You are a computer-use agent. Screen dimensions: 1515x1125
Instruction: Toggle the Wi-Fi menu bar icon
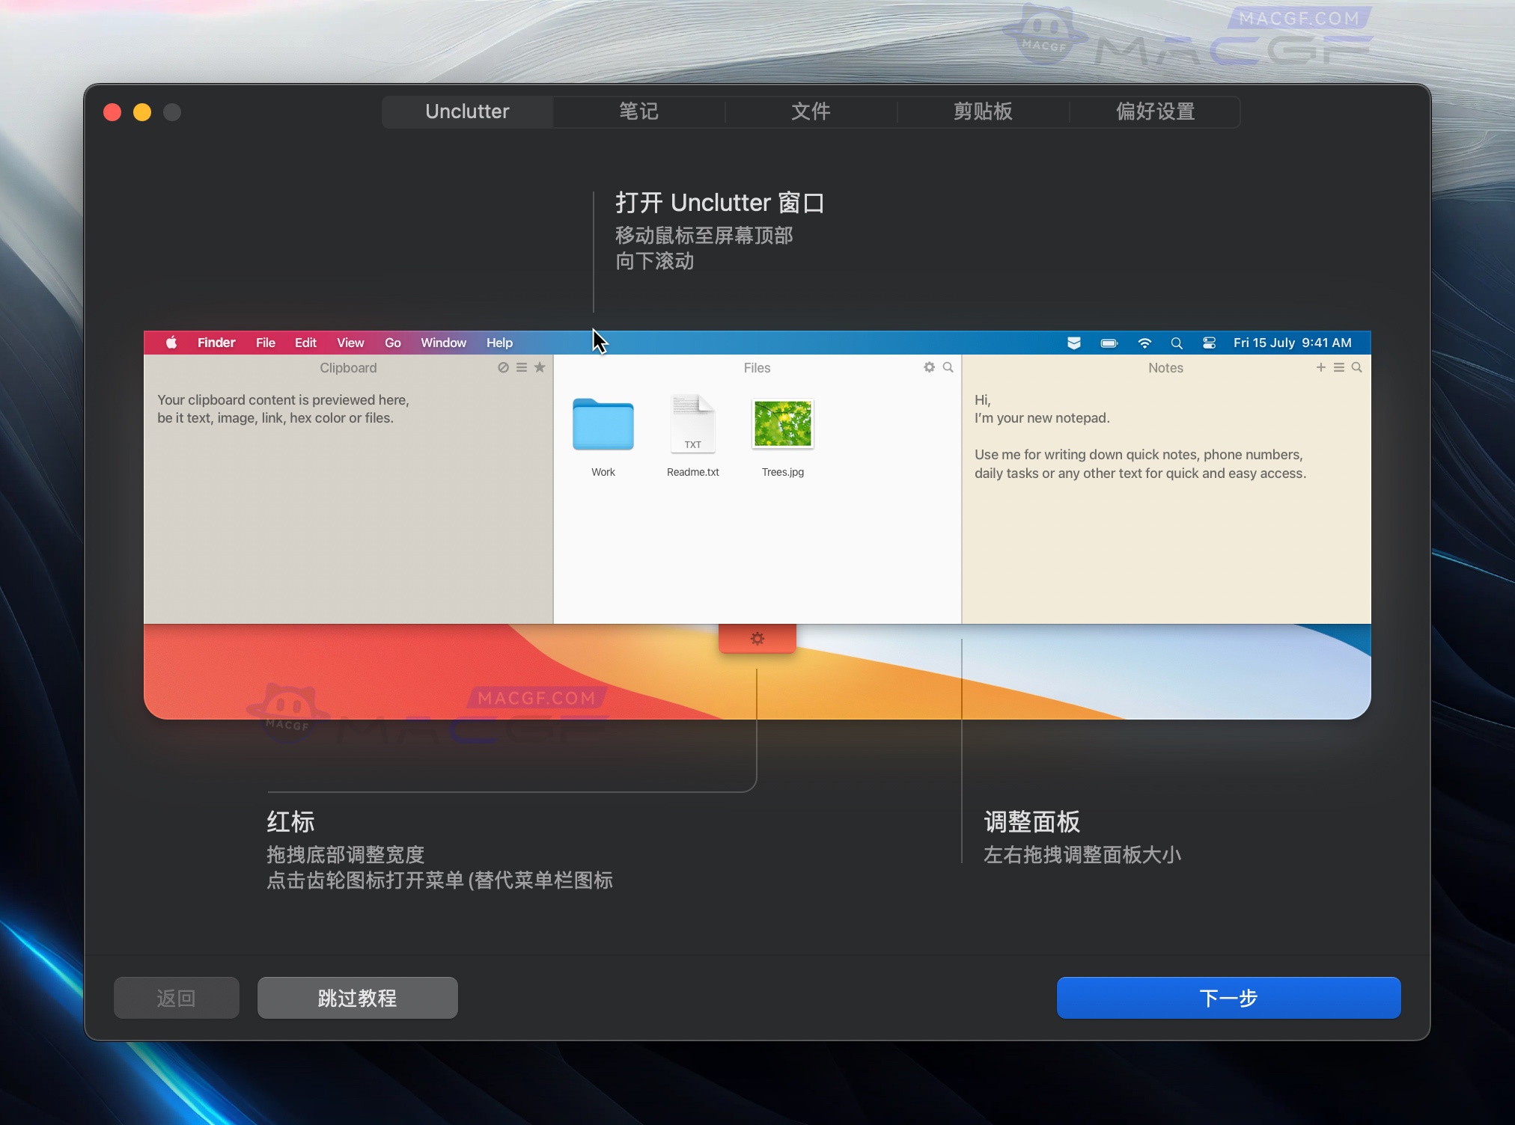coord(1145,343)
